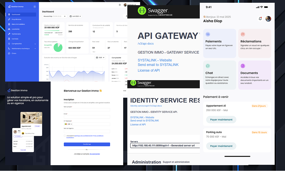The width and height of the screenshot is (285, 171).
Task: Open Aisha Diop's profile avatar
Action: point(268,19)
